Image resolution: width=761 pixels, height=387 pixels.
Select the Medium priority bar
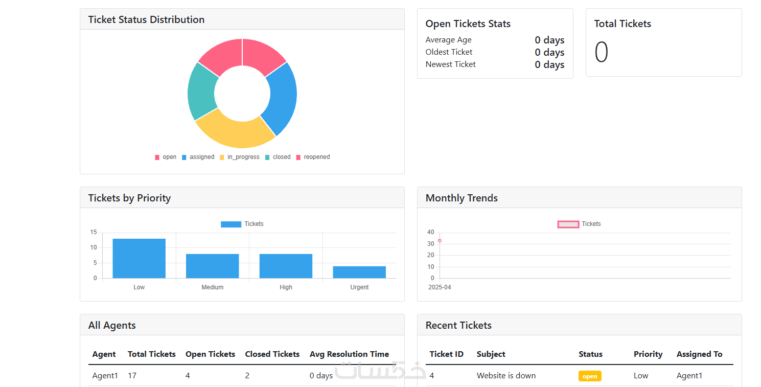tap(213, 266)
